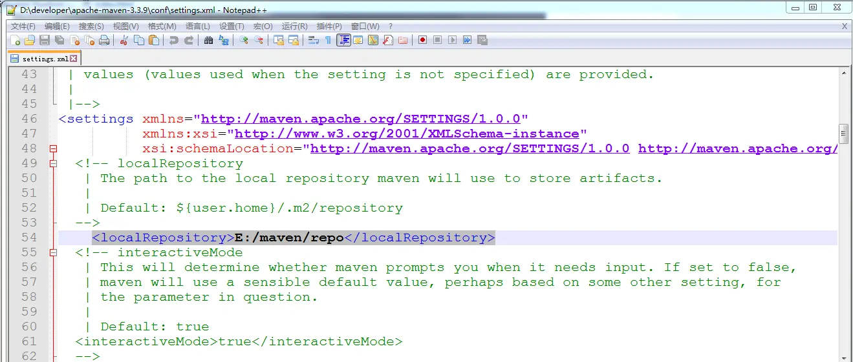The image size is (853, 362).
Task: Click the Zoom In magnifier icon
Action: pos(244,40)
